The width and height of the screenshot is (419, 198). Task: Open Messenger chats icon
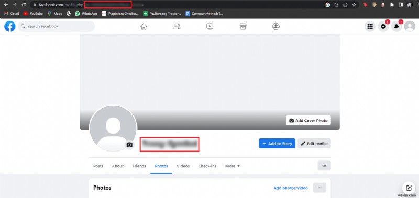(x=383, y=26)
